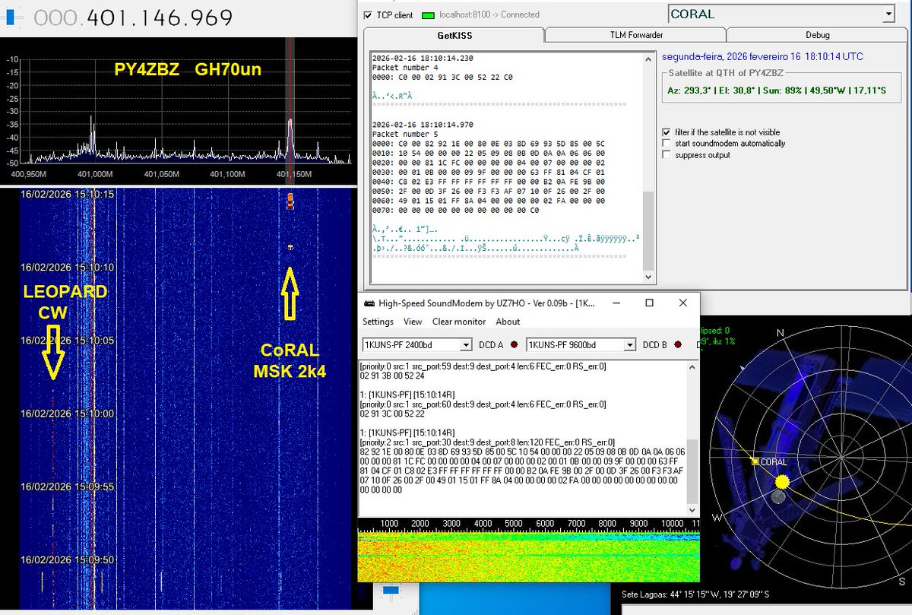Toggle filter if the satellite is not visible

click(667, 132)
